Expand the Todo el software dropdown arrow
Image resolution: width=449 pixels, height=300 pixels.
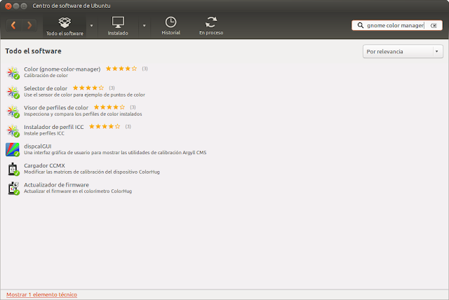coord(92,26)
